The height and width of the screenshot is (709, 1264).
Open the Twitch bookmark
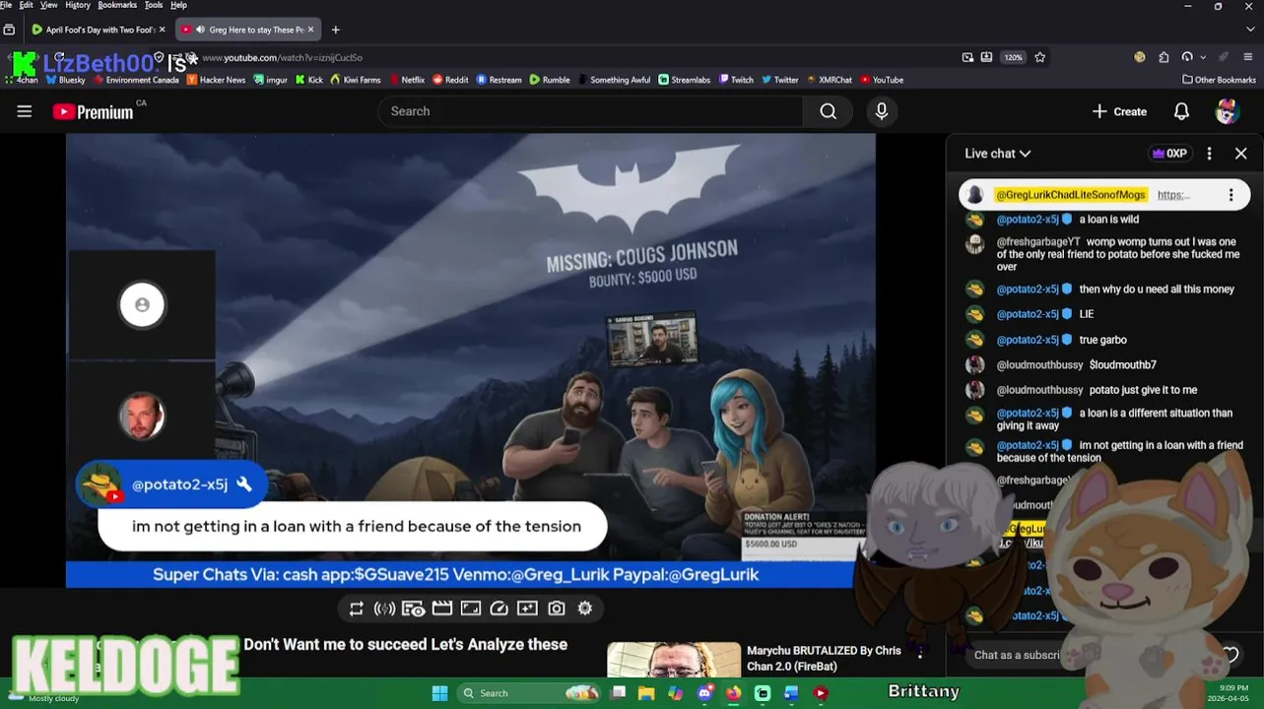click(x=736, y=80)
